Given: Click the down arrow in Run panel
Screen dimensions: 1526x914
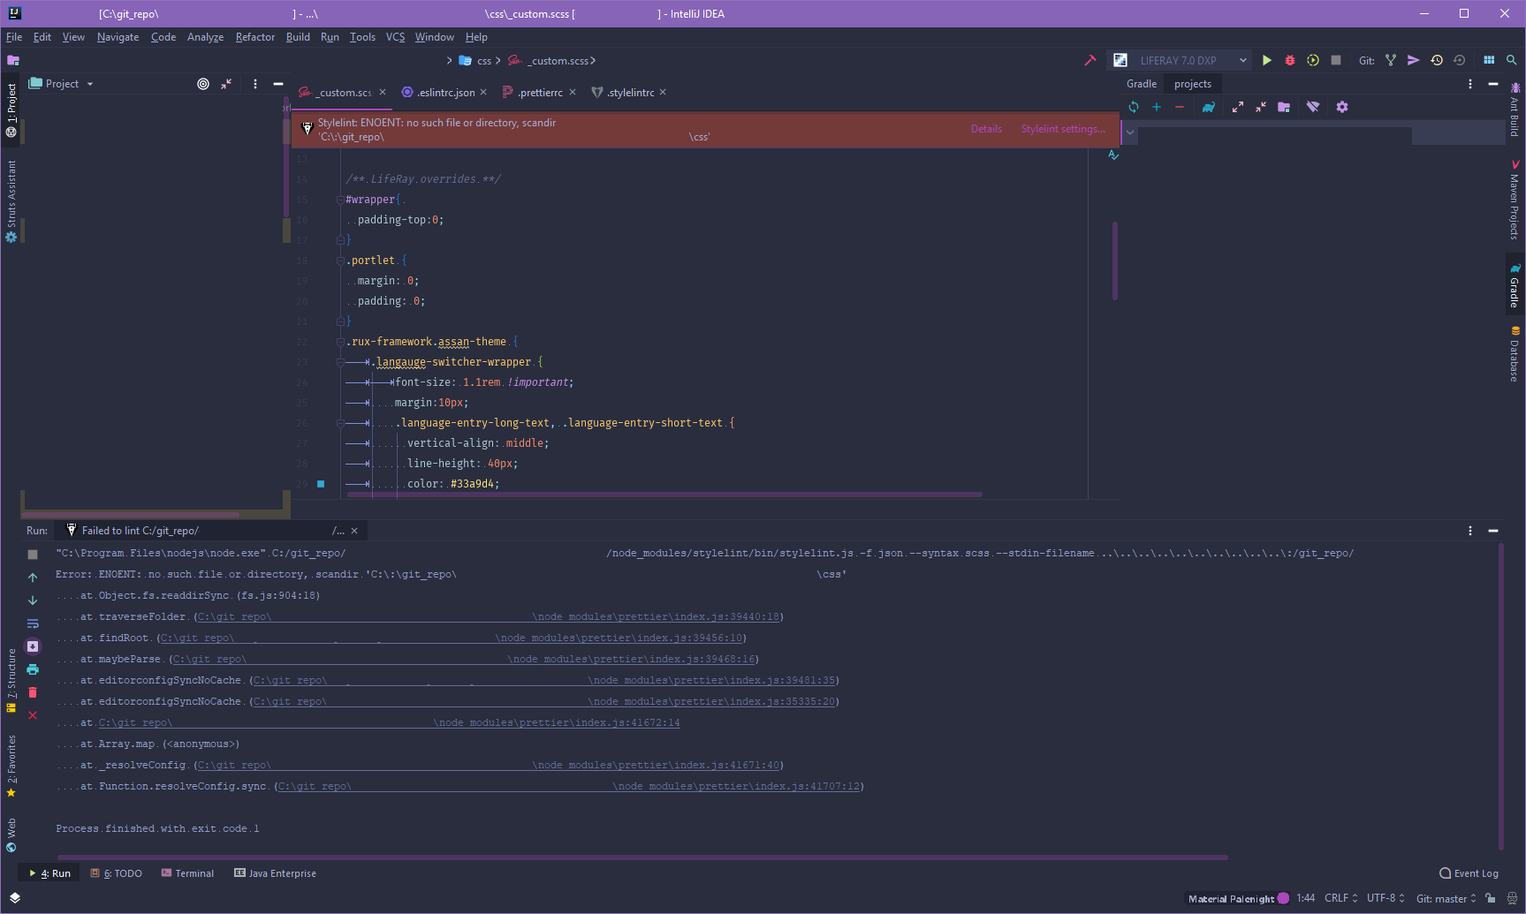Looking at the screenshot, I should 33,601.
